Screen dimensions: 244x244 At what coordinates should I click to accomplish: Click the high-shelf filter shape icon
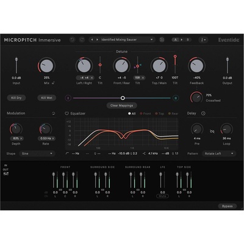(x=144, y=154)
